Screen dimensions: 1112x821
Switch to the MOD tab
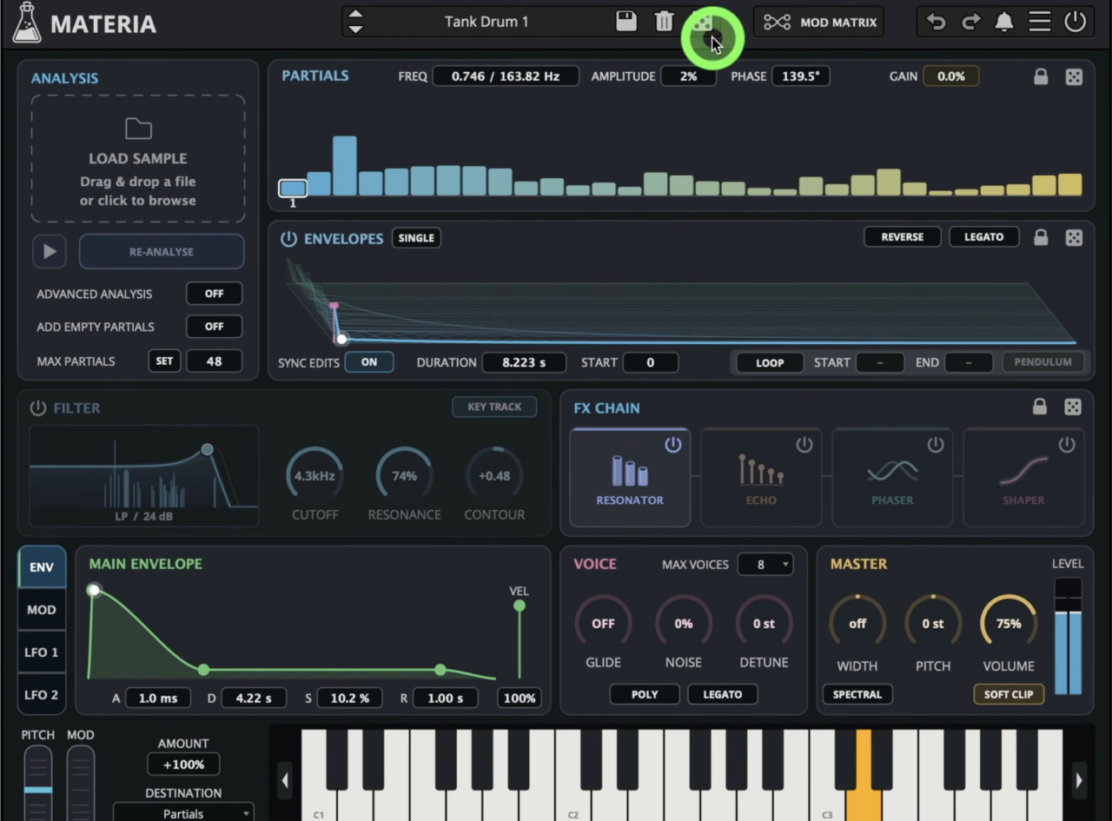pyautogui.click(x=42, y=610)
